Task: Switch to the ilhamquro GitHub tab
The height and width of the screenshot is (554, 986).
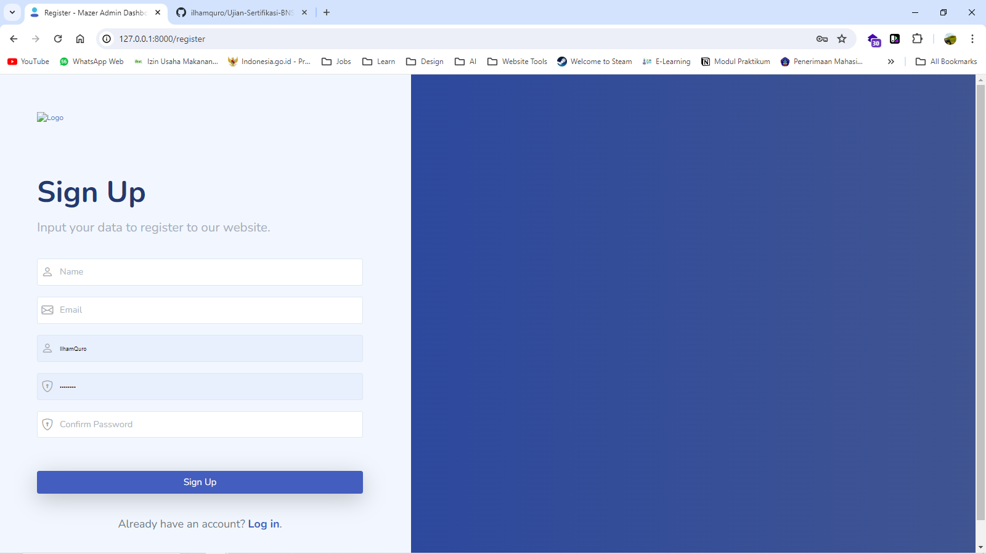Action: tap(240, 12)
